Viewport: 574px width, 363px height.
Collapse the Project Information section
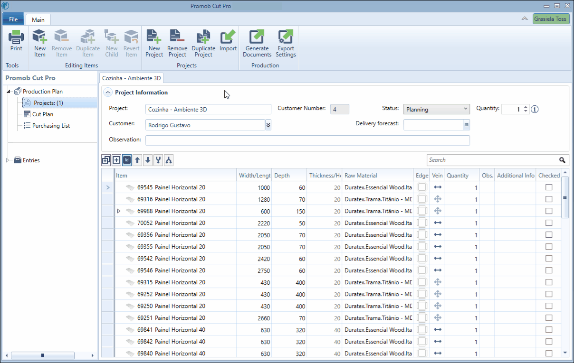tap(108, 93)
